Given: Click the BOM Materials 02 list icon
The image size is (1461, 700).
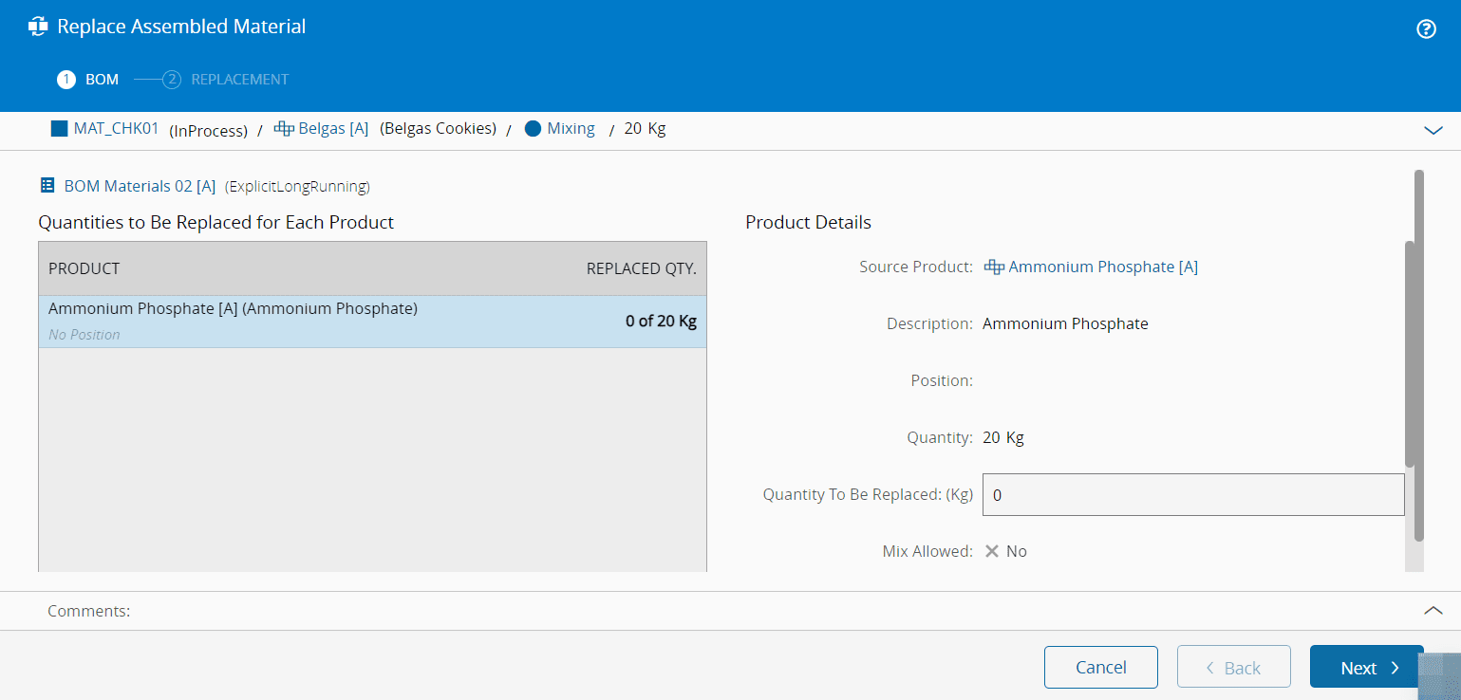Looking at the screenshot, I should [47, 186].
